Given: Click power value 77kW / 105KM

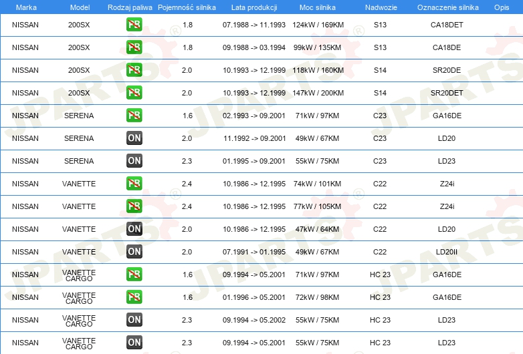Looking at the screenshot, I should [x=317, y=206].
